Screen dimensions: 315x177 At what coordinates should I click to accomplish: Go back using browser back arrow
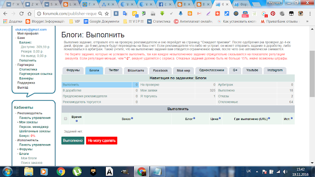point(5,14)
